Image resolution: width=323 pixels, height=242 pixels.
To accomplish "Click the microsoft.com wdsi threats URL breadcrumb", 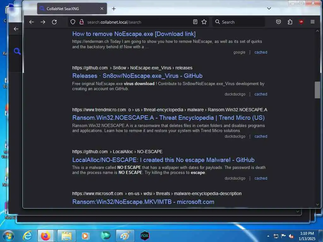I will [x=157, y=194].
